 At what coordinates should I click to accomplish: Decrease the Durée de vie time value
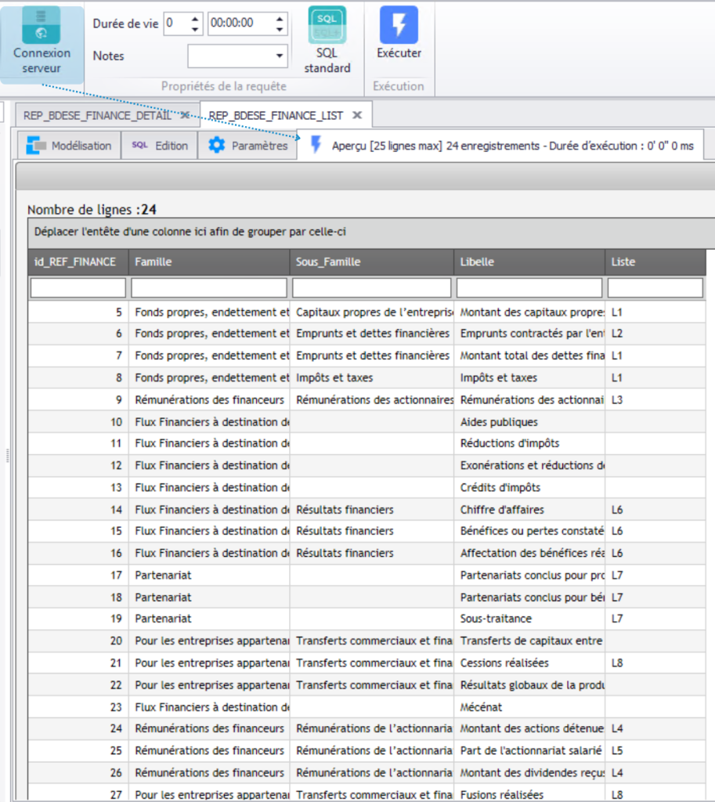pos(280,29)
